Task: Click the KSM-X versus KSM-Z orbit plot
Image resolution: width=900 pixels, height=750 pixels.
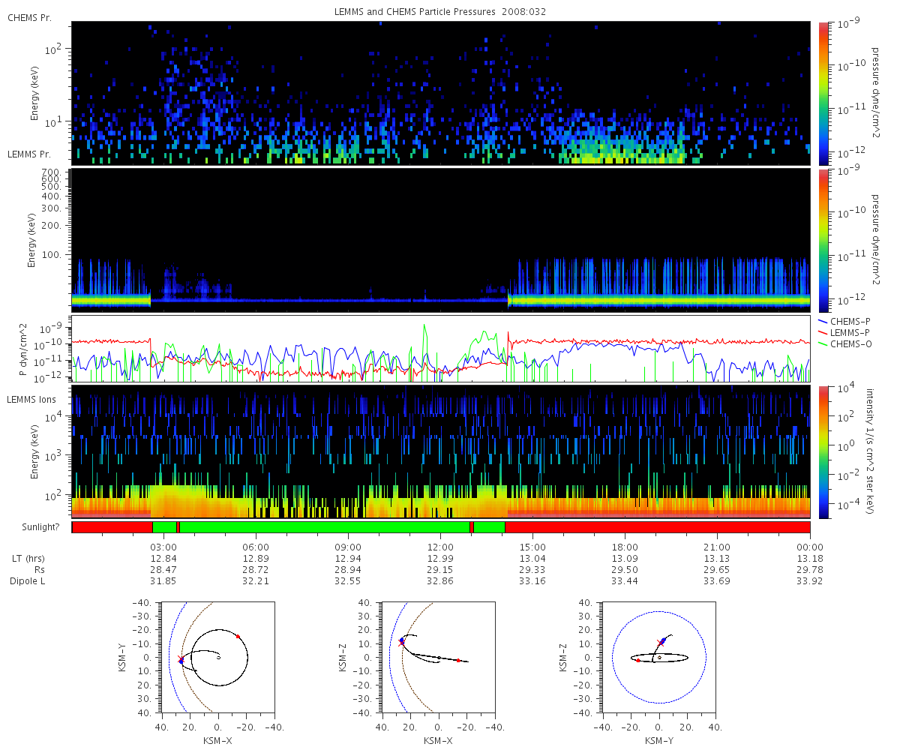Action: point(439,658)
